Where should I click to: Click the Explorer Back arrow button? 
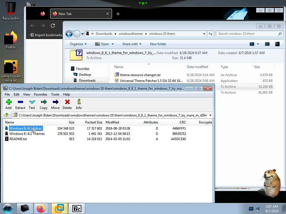(x=69, y=34)
